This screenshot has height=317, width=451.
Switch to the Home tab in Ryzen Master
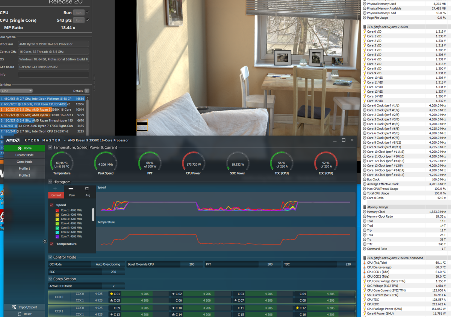click(x=24, y=148)
